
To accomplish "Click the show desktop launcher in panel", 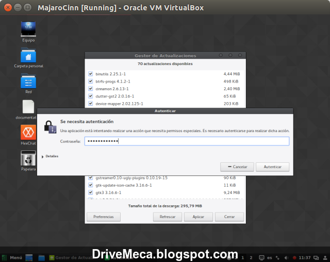I will click(x=29, y=257).
